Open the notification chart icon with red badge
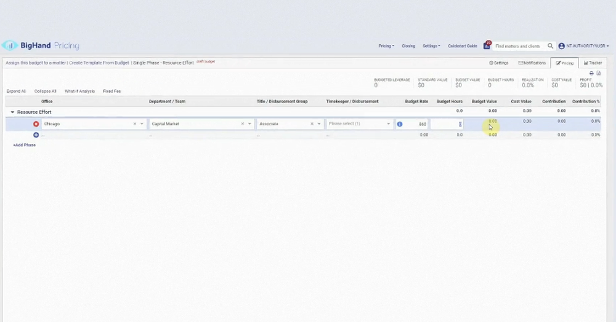This screenshot has width=616, height=322. (x=487, y=45)
